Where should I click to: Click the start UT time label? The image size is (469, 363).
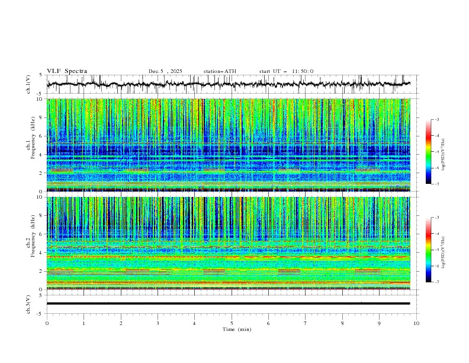tap(286, 71)
